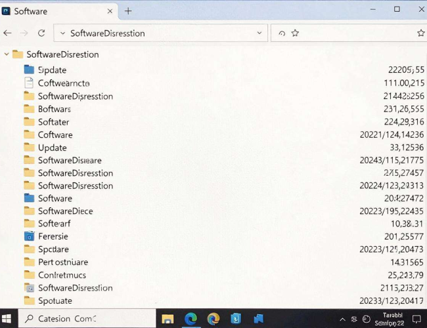Click the 20243/115,21775 value
Viewport: 427px width, 328px height.
click(x=392, y=160)
